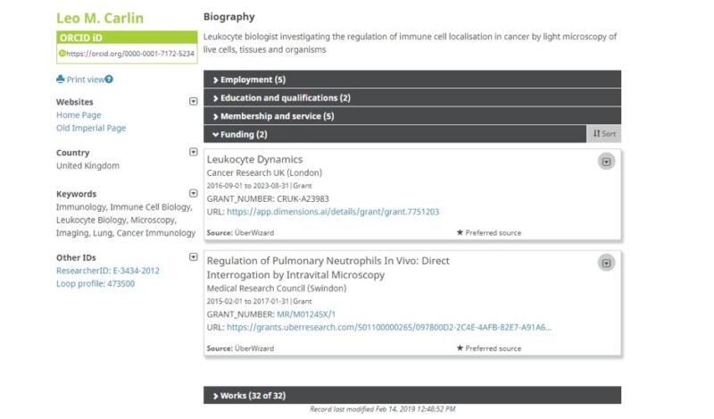
Task: Toggle the Websites section collapse arrow
Action: 194,102
